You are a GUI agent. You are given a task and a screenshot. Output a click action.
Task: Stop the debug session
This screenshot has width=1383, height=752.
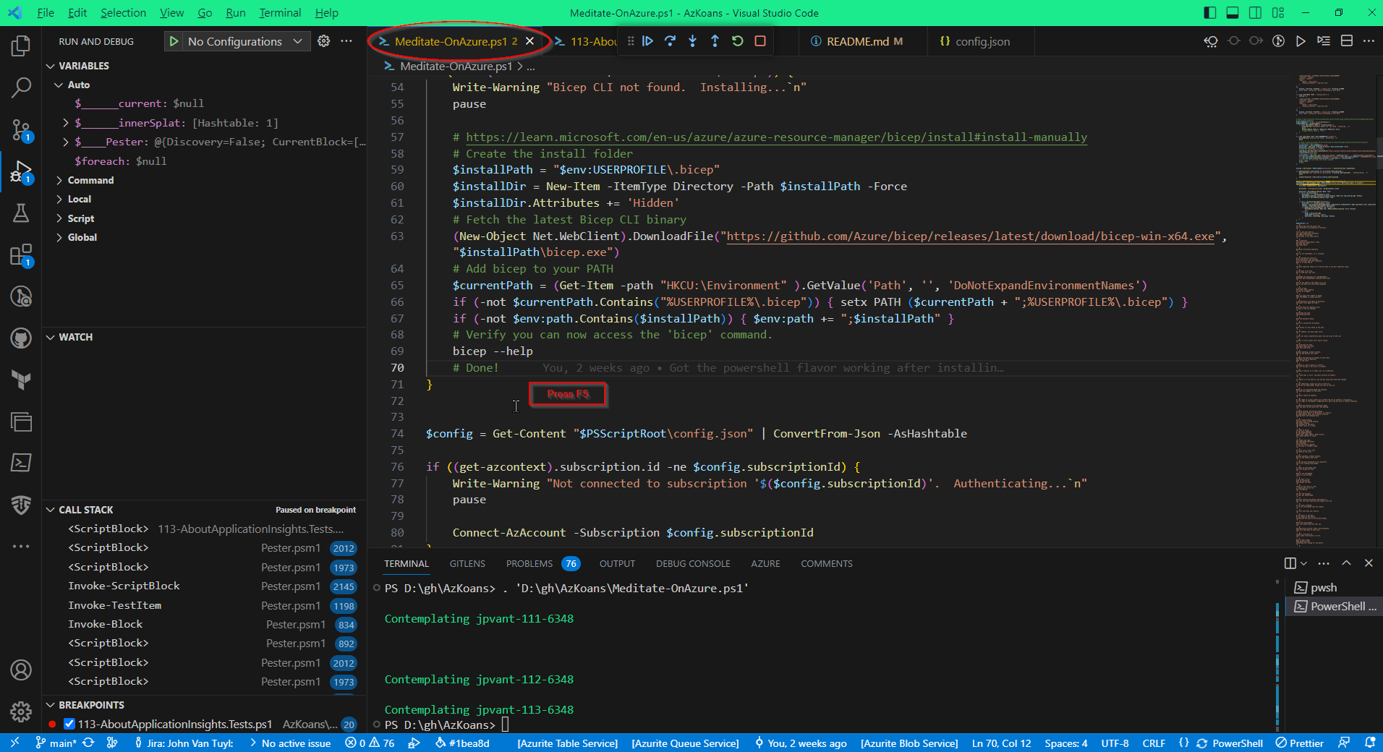coord(760,41)
